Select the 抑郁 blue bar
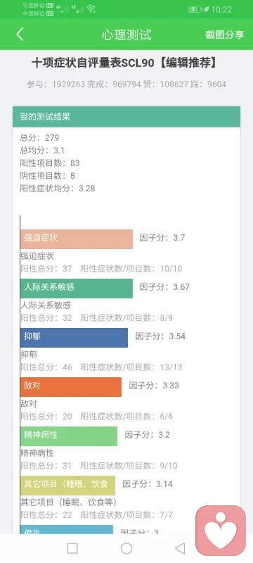The image size is (253, 563). [x=74, y=338]
